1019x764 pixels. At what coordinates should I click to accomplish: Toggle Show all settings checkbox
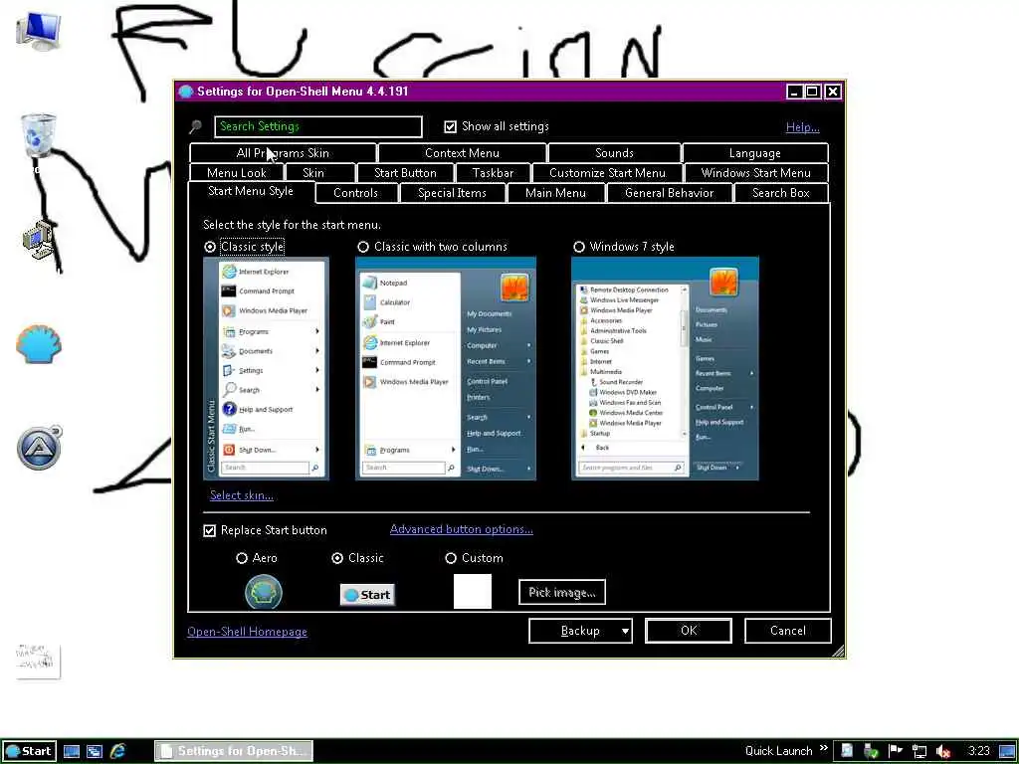pyautogui.click(x=451, y=126)
